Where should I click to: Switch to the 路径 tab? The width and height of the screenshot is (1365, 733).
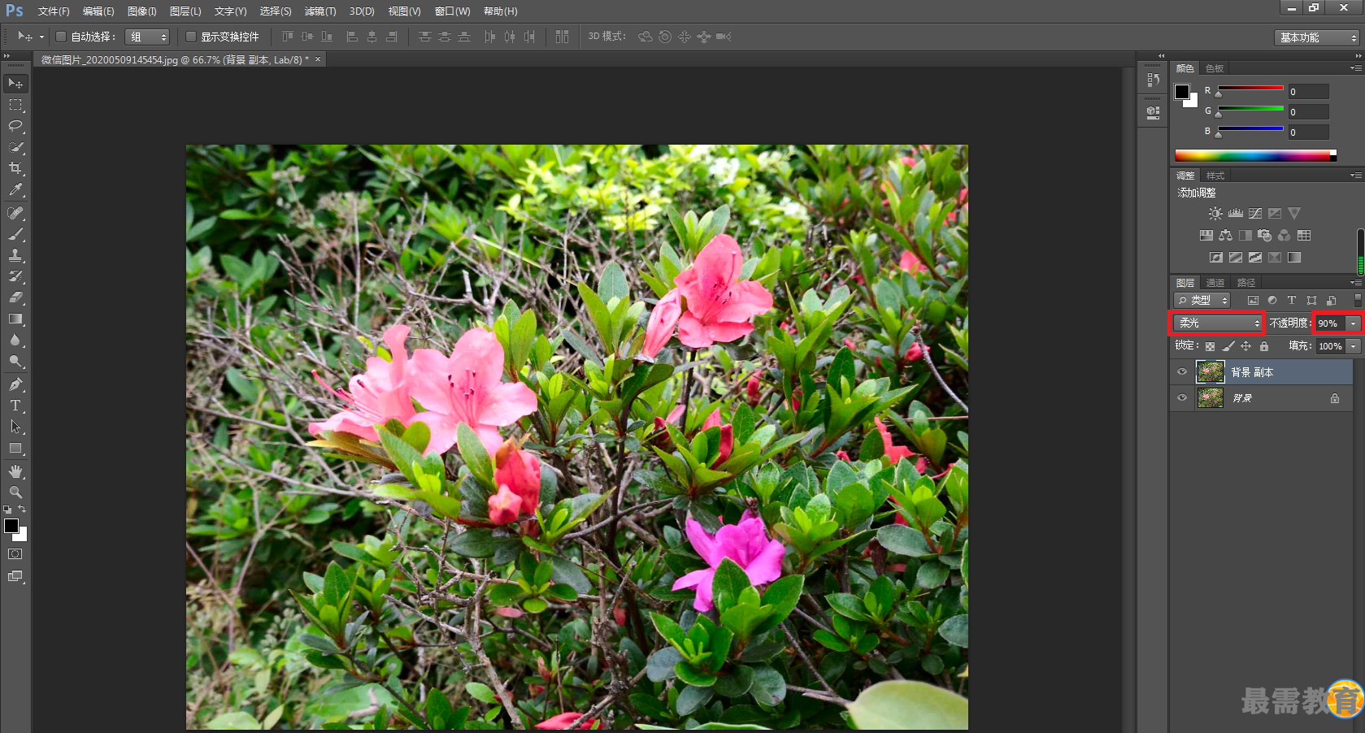(x=1246, y=283)
